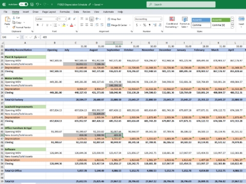Click the Insert Function fx icon
This screenshot has width=246, height=184.
[35, 37]
